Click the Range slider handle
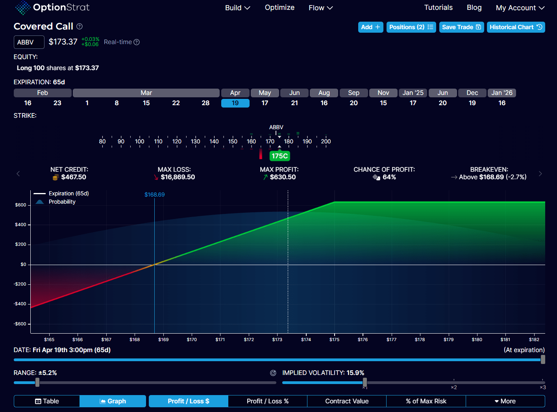Image resolution: width=557 pixels, height=412 pixels. (37, 382)
